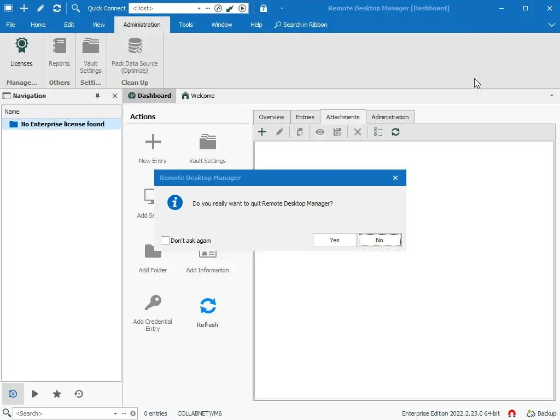The height and width of the screenshot is (420, 560).
Task: Click the Refresh action in Dashboard
Action: point(207,312)
